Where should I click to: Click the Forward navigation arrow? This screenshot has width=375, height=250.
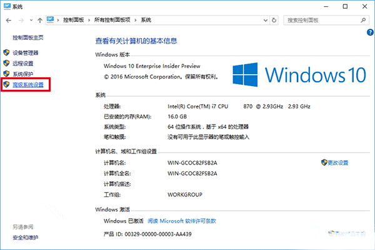19,21
